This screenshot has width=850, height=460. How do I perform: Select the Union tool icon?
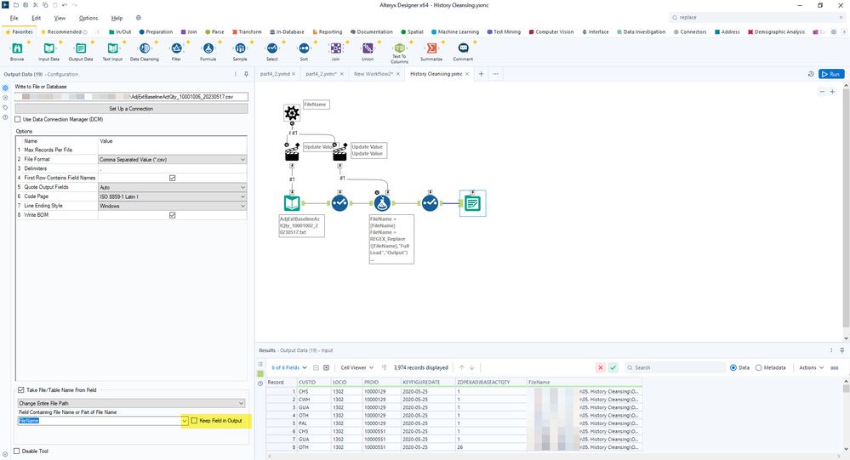[368, 49]
